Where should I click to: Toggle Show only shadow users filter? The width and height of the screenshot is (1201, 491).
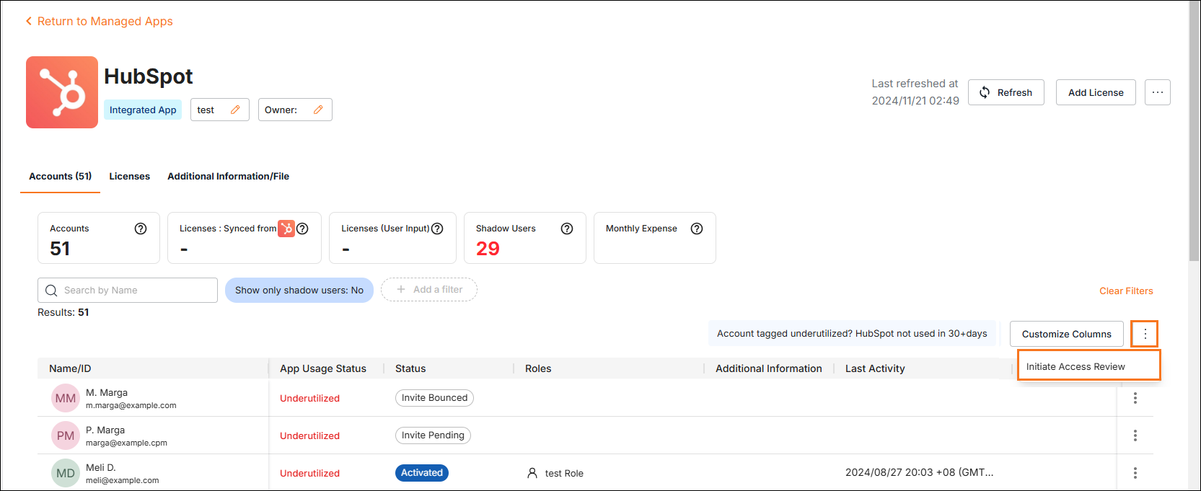tap(299, 290)
